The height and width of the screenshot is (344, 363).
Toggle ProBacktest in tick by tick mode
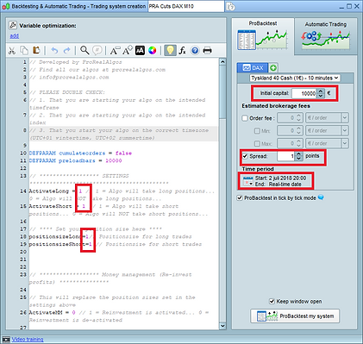tap(240, 198)
